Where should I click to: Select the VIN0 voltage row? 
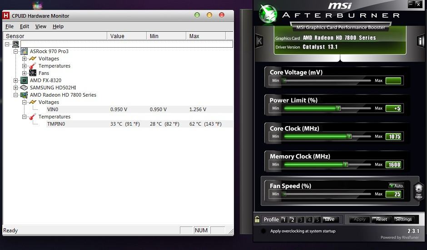140,109
